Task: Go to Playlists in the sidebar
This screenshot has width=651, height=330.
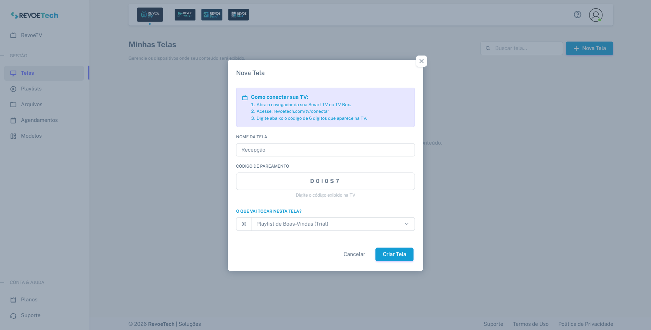Action: click(x=31, y=89)
